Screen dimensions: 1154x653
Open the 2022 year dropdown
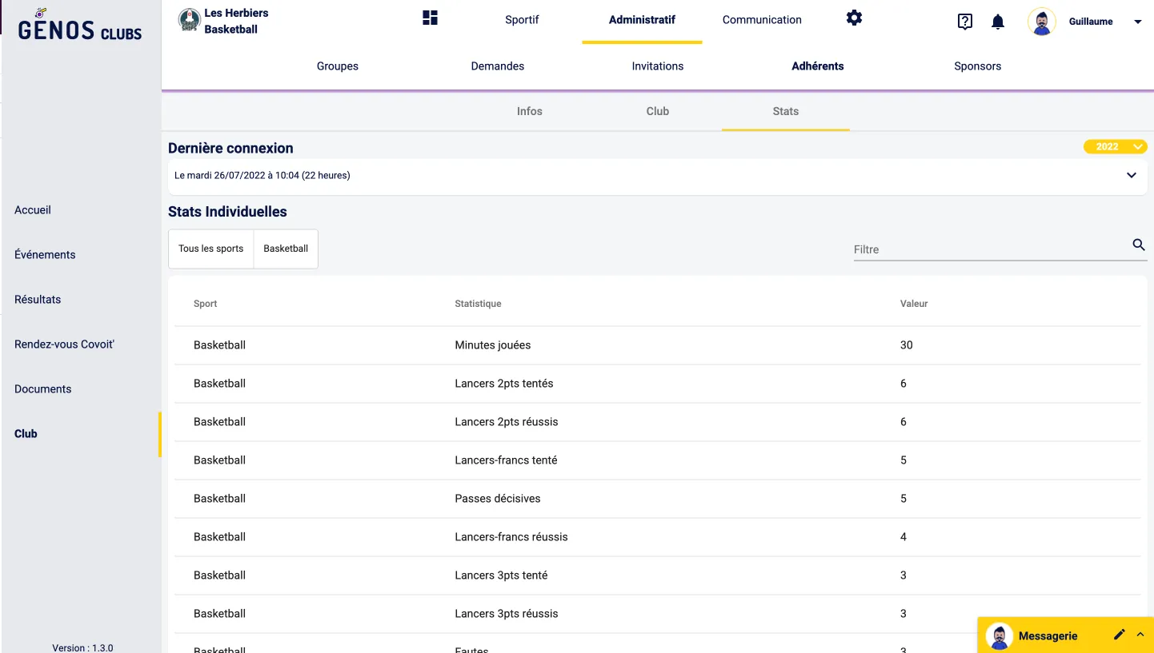point(1115,147)
